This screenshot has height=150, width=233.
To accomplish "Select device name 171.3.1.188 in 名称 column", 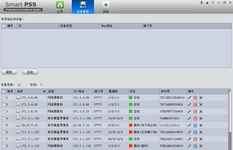I will click(x=30, y=118).
